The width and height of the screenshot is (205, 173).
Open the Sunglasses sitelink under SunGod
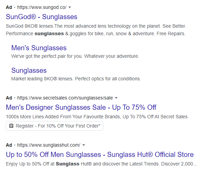point(29,70)
